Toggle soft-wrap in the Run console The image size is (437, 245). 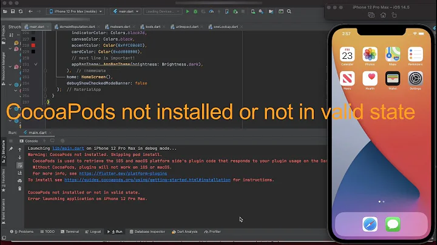pyautogui.click(x=20, y=166)
